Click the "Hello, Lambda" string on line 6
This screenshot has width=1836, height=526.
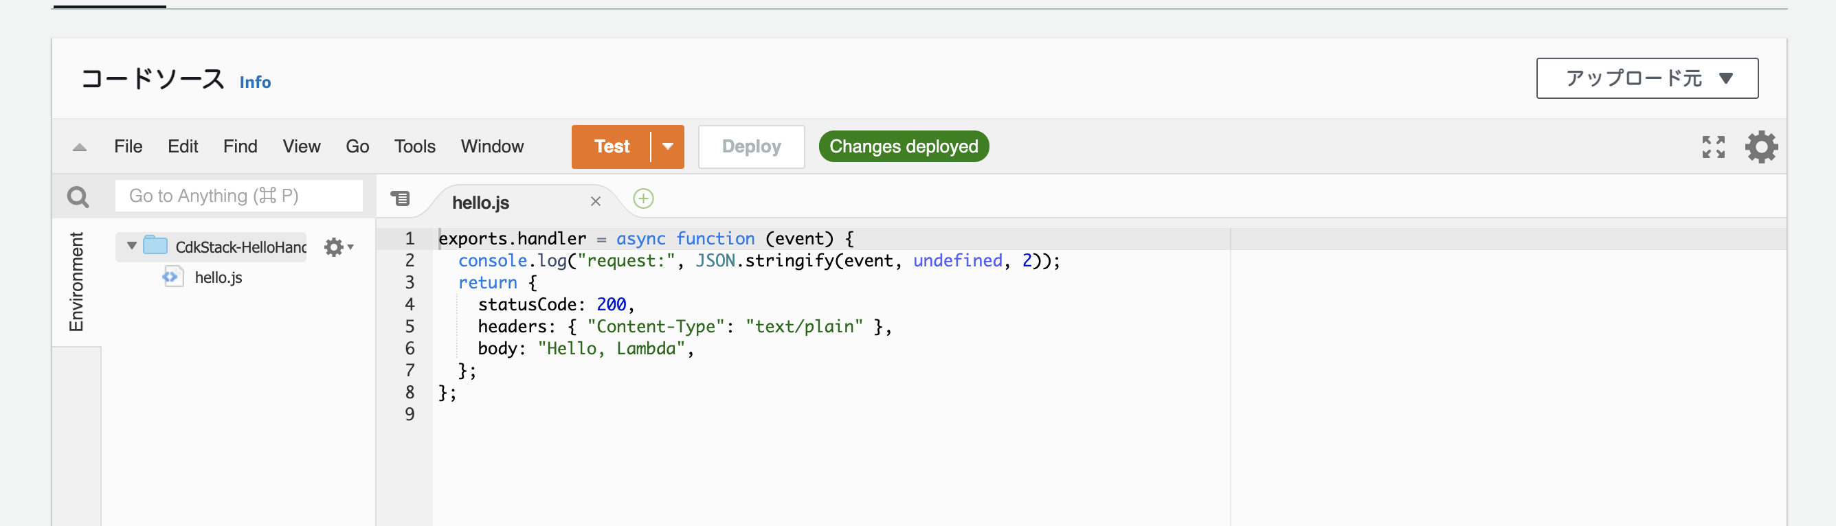tap(611, 349)
